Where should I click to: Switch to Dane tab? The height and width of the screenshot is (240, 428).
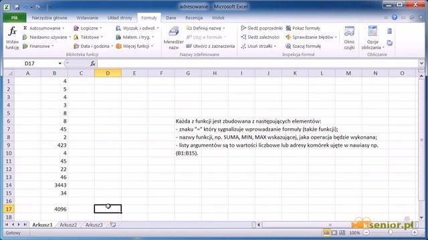(x=171, y=18)
